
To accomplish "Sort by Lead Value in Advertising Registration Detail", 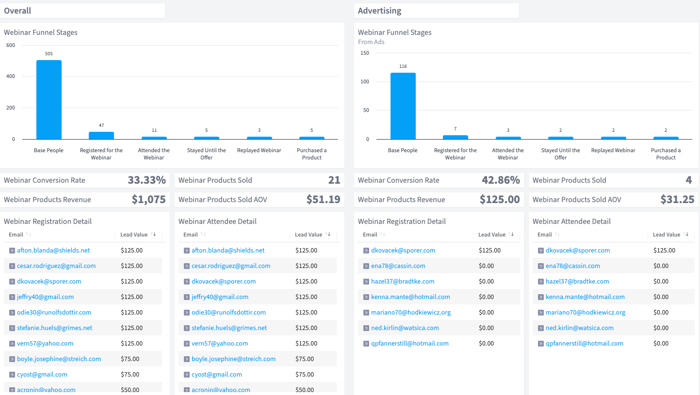I will [511, 235].
